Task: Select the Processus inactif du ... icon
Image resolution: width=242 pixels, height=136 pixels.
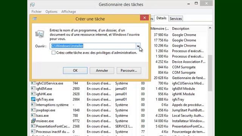Action: tap(33, 132)
